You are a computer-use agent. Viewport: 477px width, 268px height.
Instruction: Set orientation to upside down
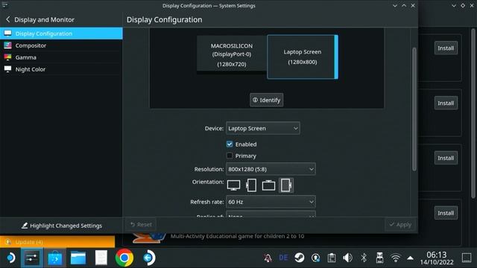268,185
